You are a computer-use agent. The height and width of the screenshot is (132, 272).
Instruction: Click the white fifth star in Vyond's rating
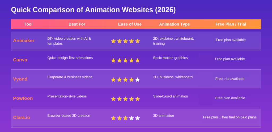tap(137, 80)
